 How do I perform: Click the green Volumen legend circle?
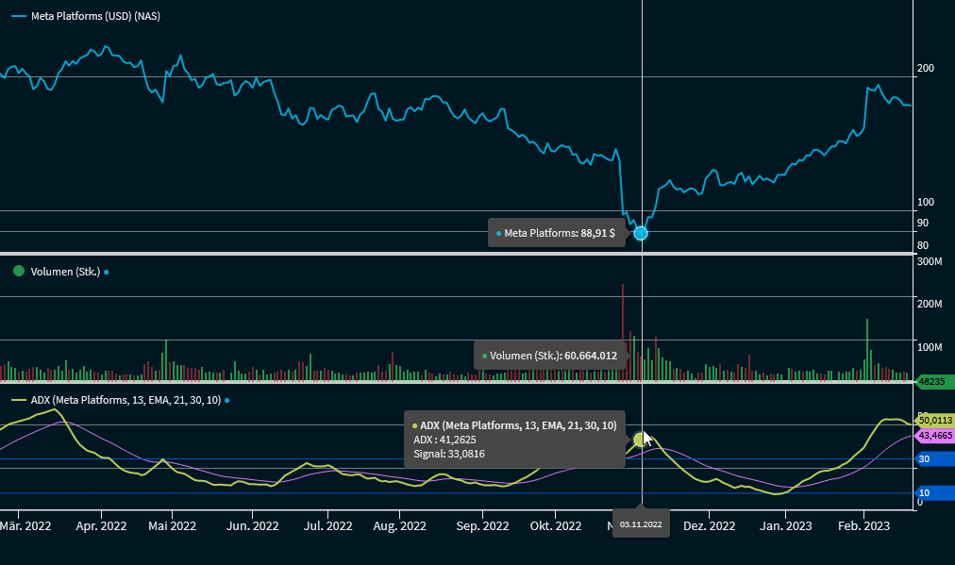pyautogui.click(x=18, y=272)
